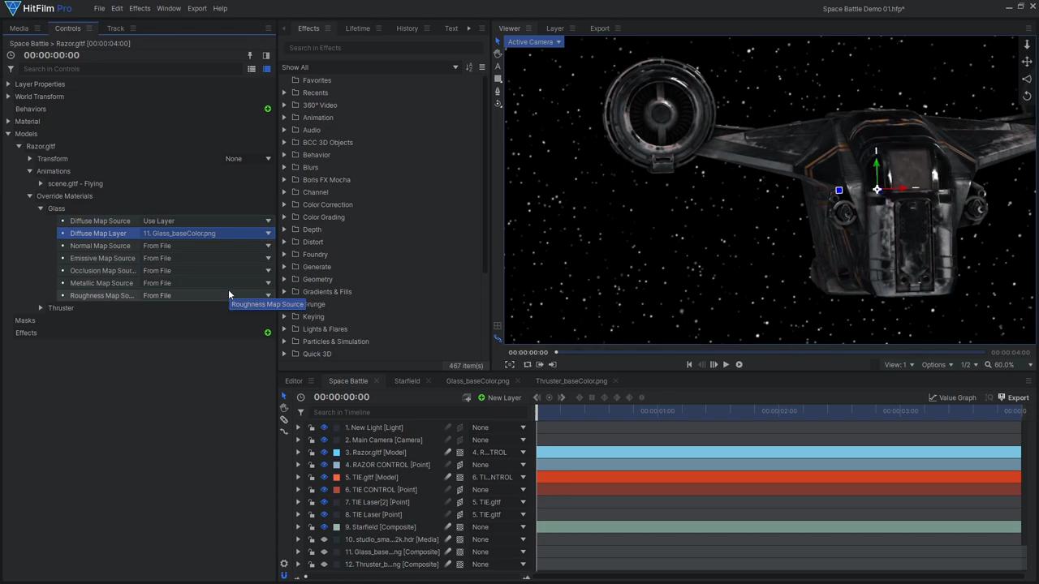Click the pin icon in Controls panel

click(x=250, y=56)
